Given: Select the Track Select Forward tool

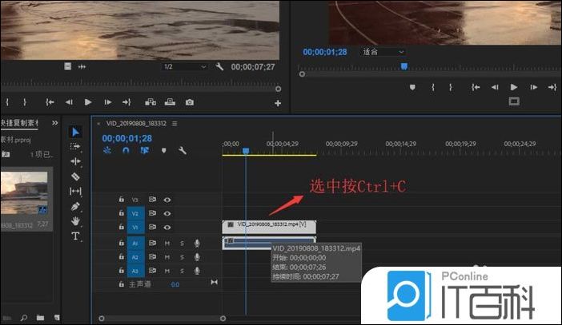Looking at the screenshot, I should coord(75,147).
